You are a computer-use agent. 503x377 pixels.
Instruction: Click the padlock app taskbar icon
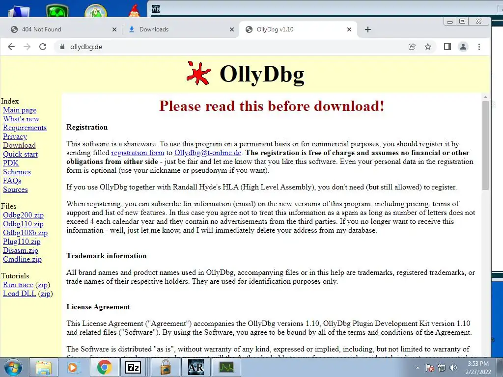point(165,367)
